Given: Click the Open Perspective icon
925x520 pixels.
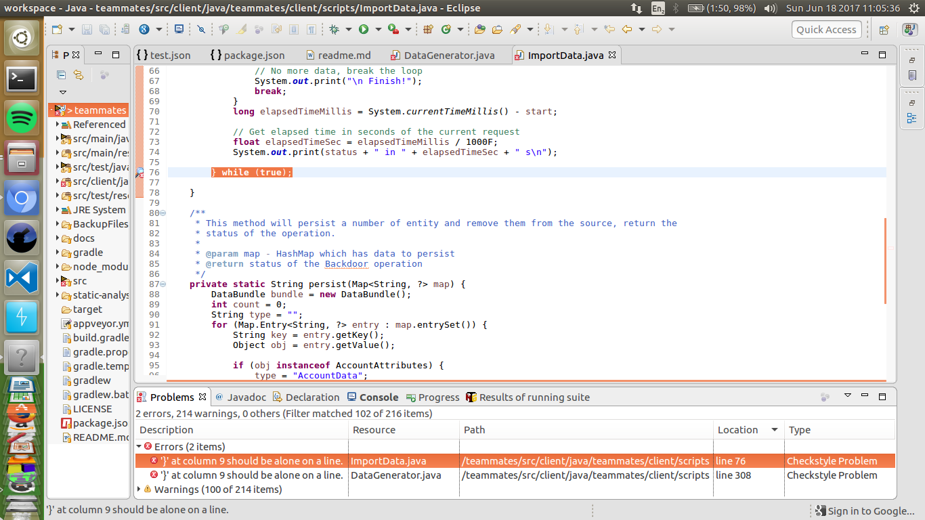Looking at the screenshot, I should 884,30.
